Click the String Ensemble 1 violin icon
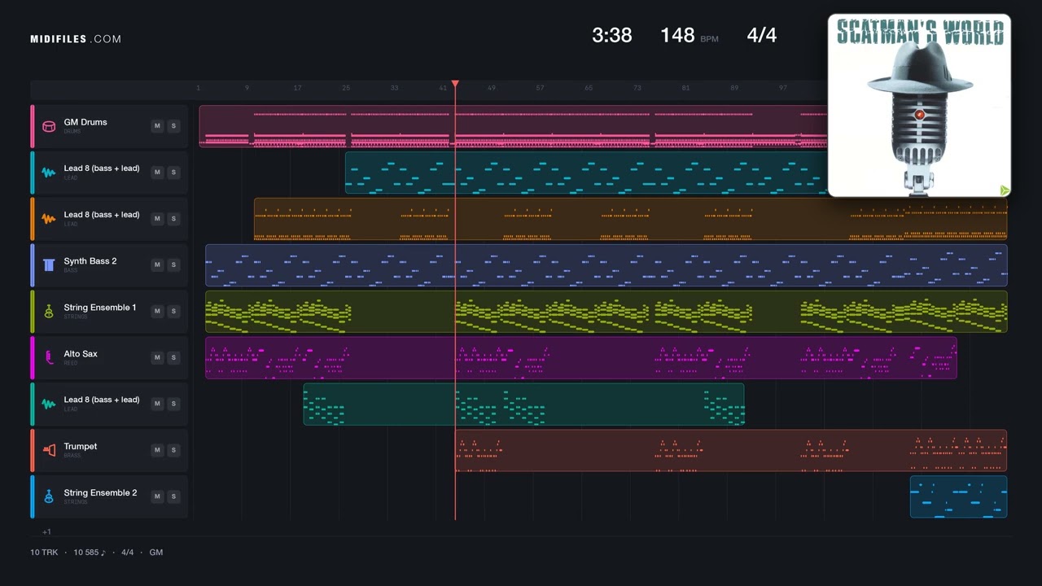Viewport: 1042px width, 586px height. 49,311
